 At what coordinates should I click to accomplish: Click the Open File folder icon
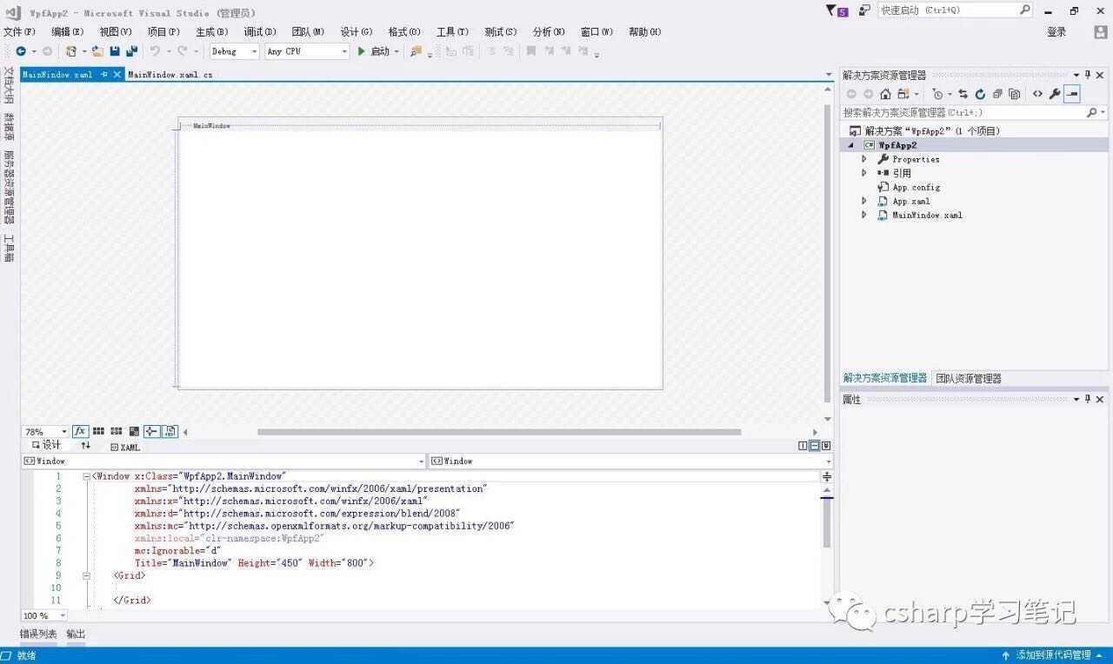coord(97,51)
